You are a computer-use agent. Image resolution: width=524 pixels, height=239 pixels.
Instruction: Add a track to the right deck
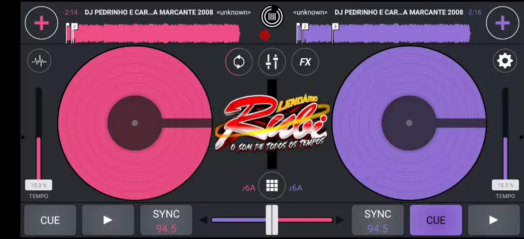pyautogui.click(x=502, y=23)
